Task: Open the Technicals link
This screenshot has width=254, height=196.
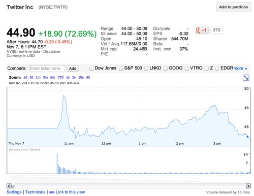Action: (x=36, y=192)
